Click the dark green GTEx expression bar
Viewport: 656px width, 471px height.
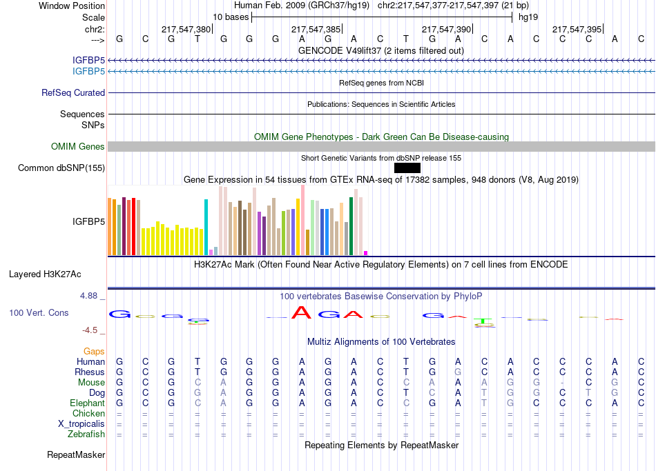tap(351, 226)
